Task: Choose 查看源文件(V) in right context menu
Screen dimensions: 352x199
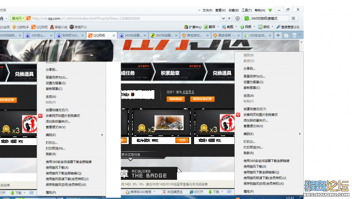Action: point(253,126)
